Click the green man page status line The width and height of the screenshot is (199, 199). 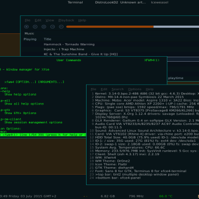(43, 135)
